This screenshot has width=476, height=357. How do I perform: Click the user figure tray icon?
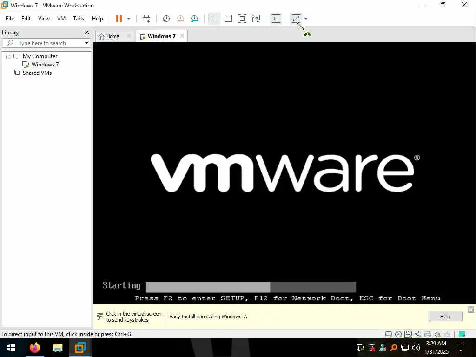(x=383, y=348)
